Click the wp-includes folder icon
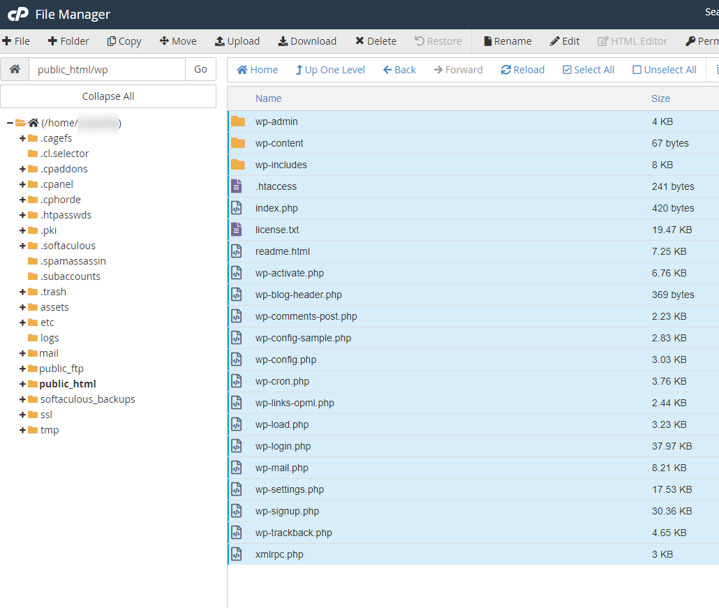719x608 pixels. 237,165
